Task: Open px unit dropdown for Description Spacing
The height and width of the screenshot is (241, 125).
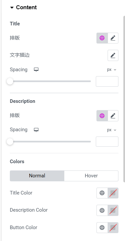Action: click(x=112, y=130)
